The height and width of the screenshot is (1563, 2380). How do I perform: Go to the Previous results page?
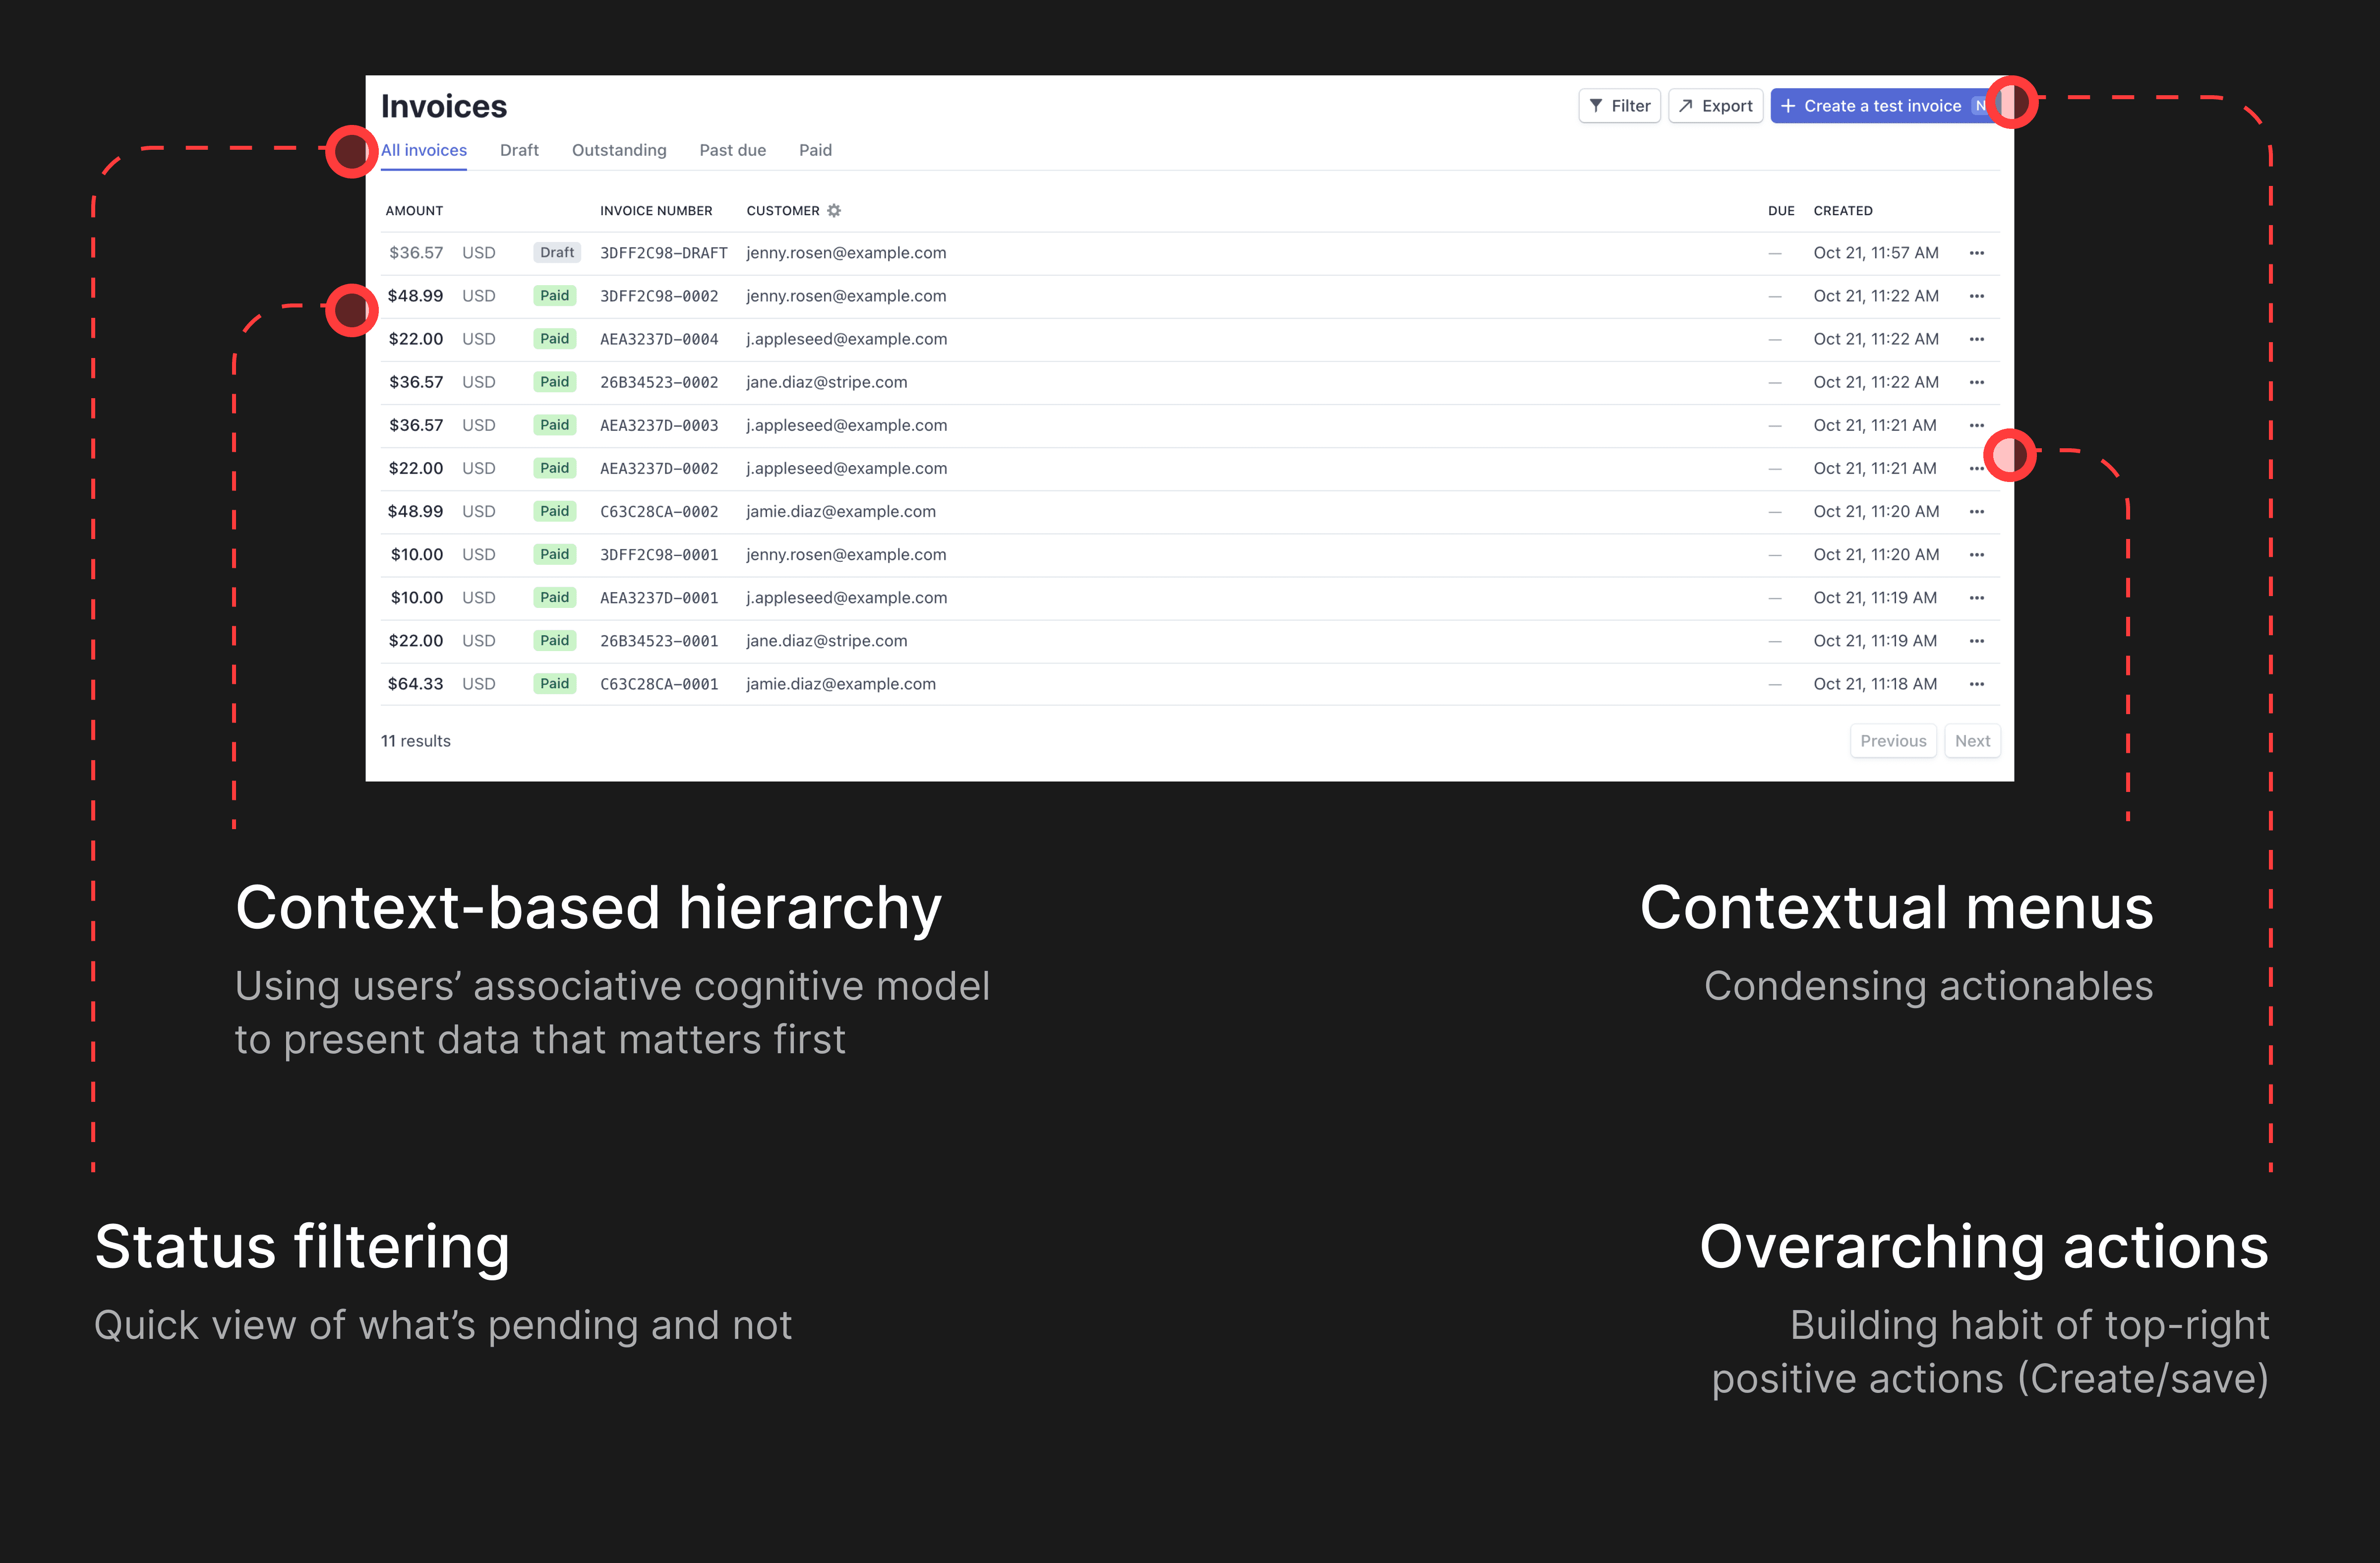(x=1892, y=741)
